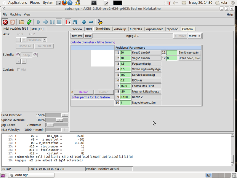
Task: Reload the current file with green arrows icon
Action: (x=29, y=22)
